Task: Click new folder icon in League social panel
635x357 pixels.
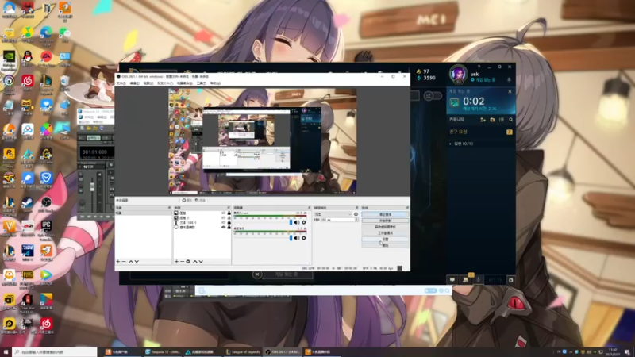Action: point(492,120)
